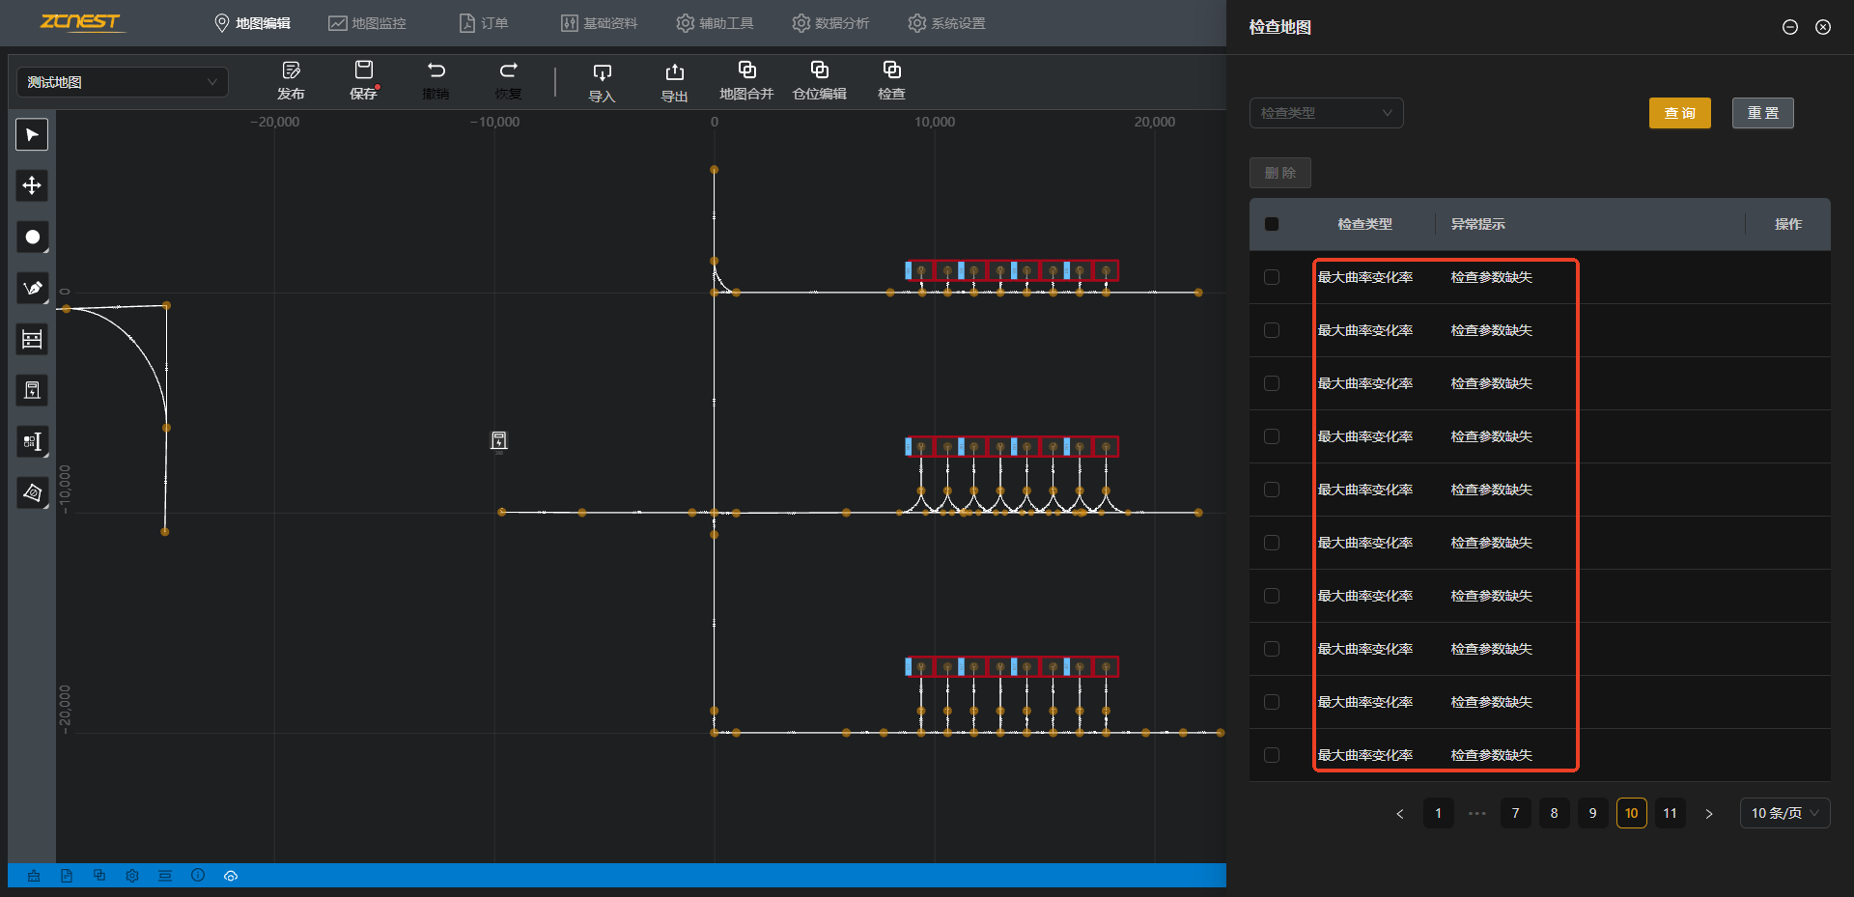Check the second 最大曲率变化率 row checkbox
Viewport: 1854px width, 897px height.
[1272, 330]
